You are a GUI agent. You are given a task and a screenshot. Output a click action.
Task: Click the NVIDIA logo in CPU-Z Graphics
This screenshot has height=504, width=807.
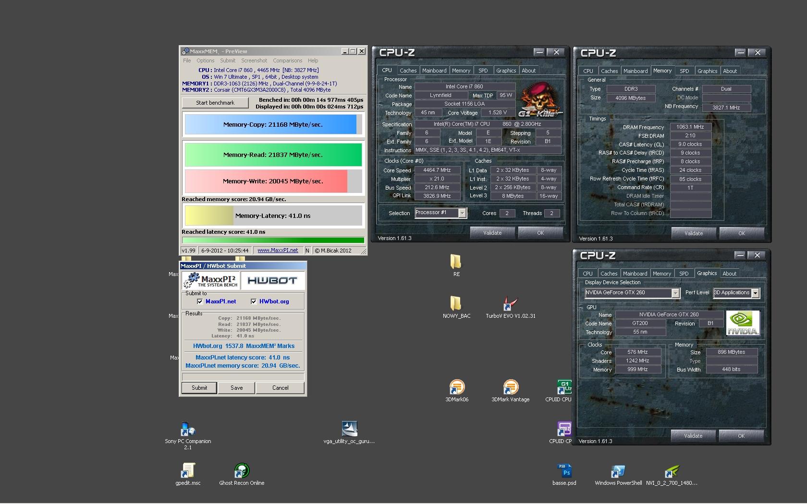743,323
